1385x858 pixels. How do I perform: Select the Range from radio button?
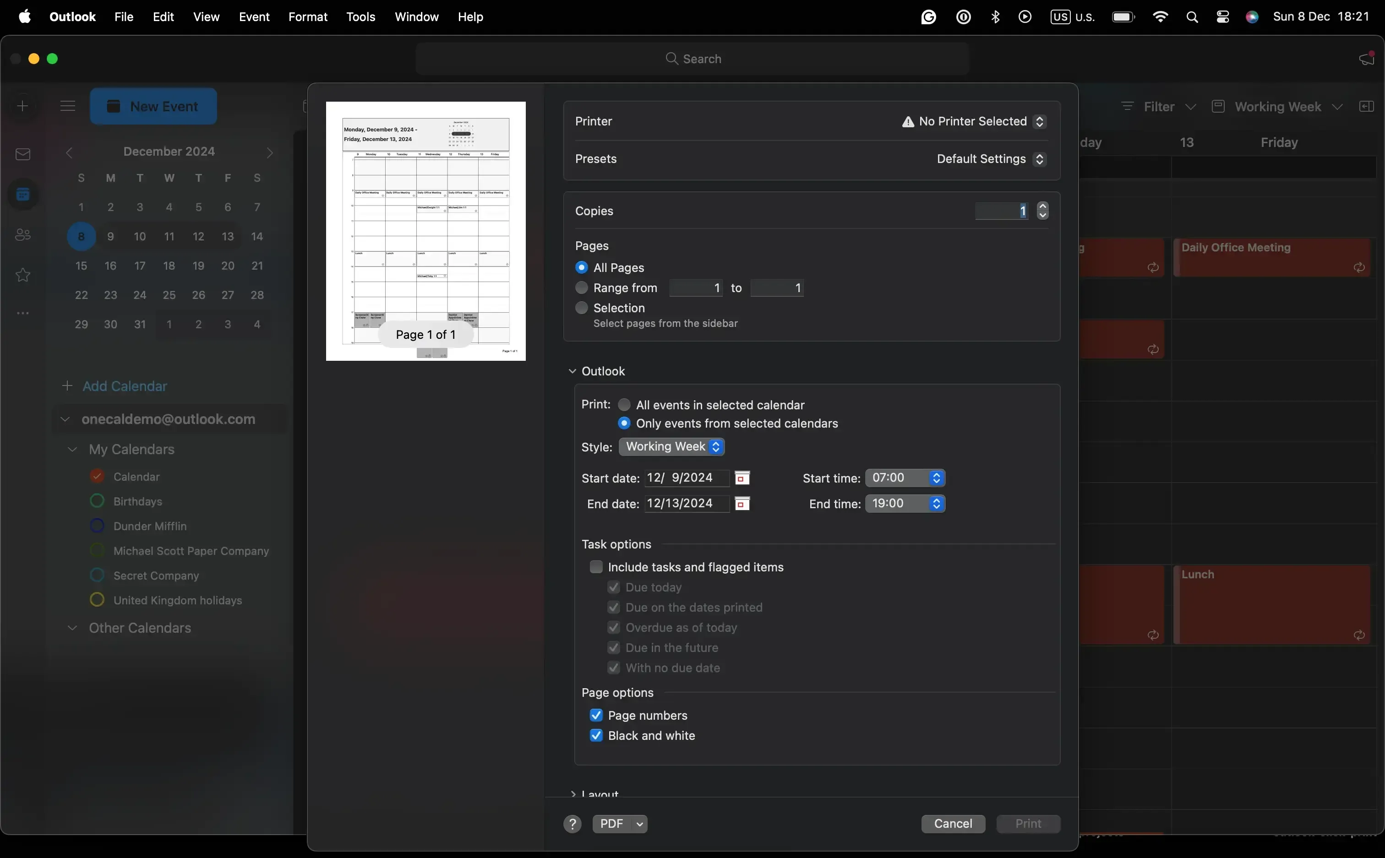click(581, 288)
